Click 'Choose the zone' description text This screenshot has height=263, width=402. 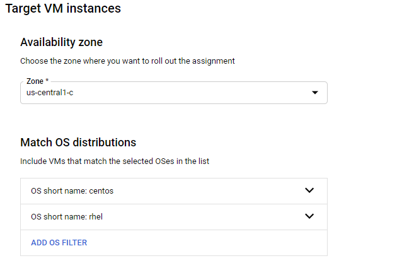click(x=127, y=61)
